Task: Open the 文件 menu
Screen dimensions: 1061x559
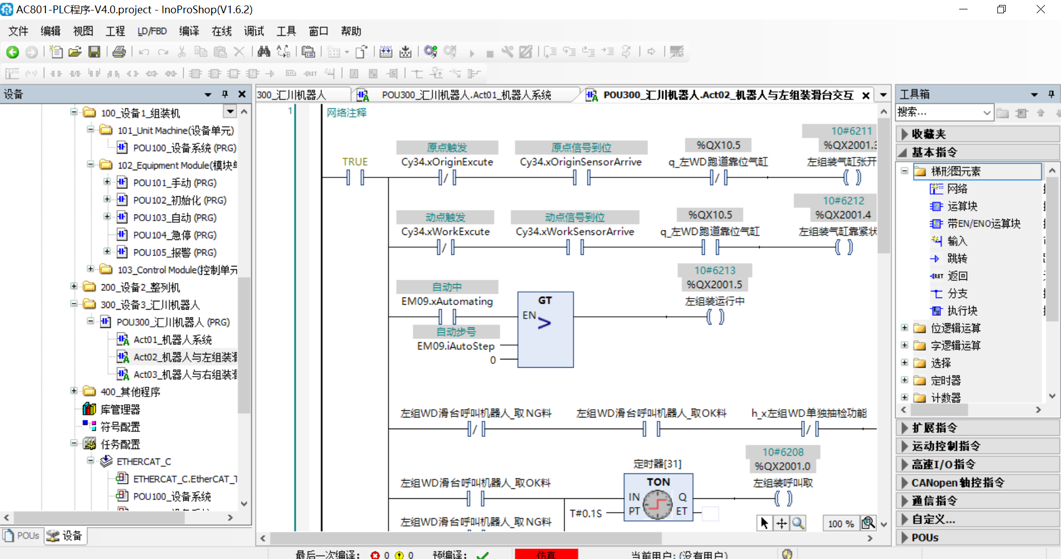Action: coord(18,32)
